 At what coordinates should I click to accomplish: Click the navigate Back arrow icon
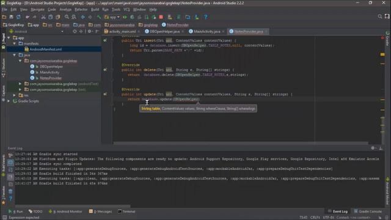pyautogui.click(x=83, y=17)
